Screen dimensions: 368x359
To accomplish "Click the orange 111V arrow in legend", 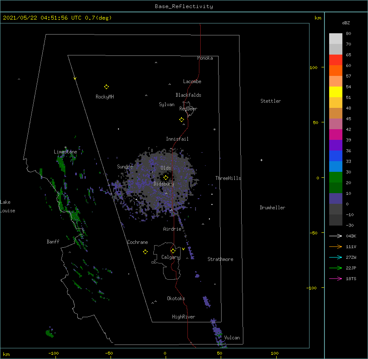I will pyautogui.click(x=336, y=246).
